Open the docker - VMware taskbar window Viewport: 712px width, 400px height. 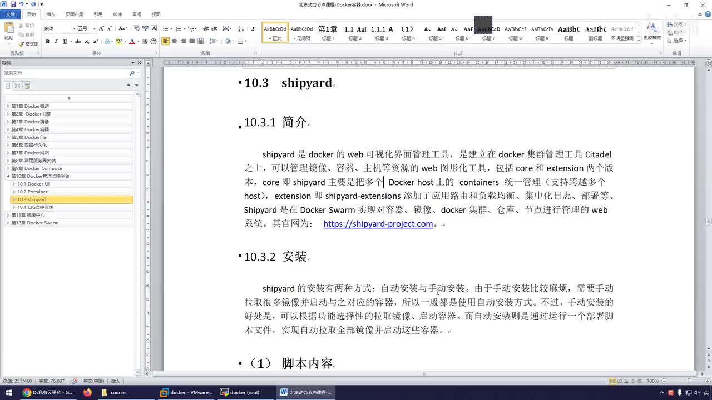tap(186, 392)
